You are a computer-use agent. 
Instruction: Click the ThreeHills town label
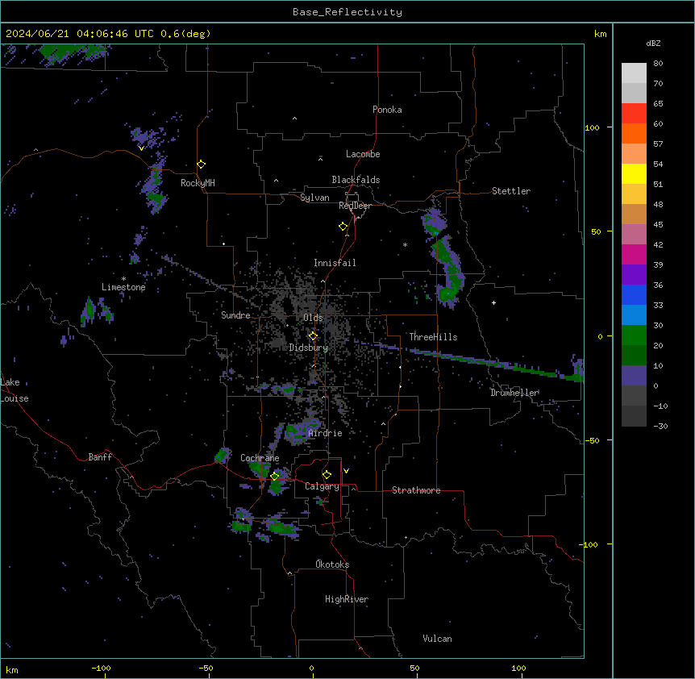[433, 337]
